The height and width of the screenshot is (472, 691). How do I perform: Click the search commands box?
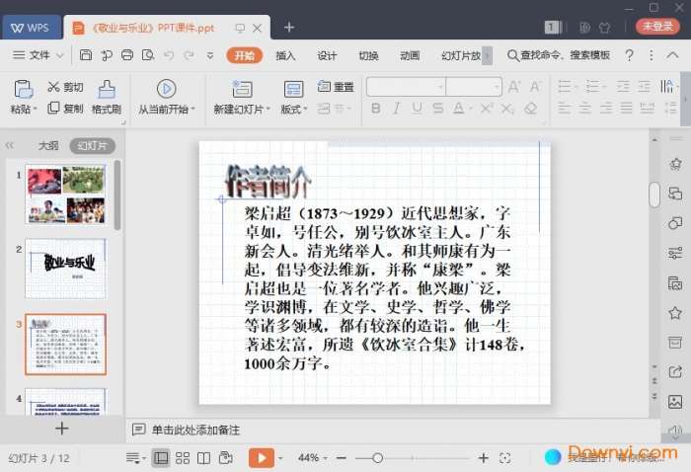pyautogui.click(x=559, y=55)
